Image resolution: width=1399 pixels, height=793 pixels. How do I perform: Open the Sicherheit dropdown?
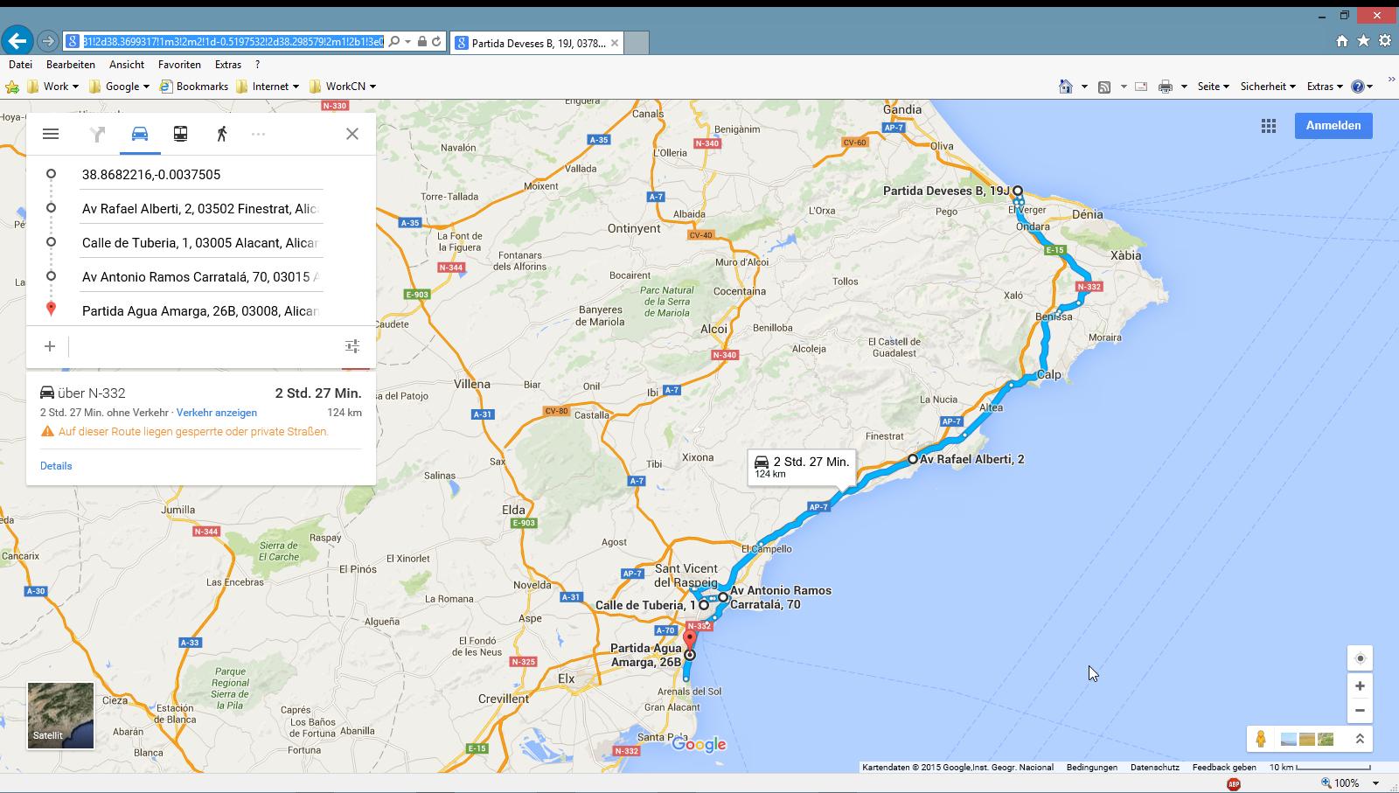[1268, 87]
